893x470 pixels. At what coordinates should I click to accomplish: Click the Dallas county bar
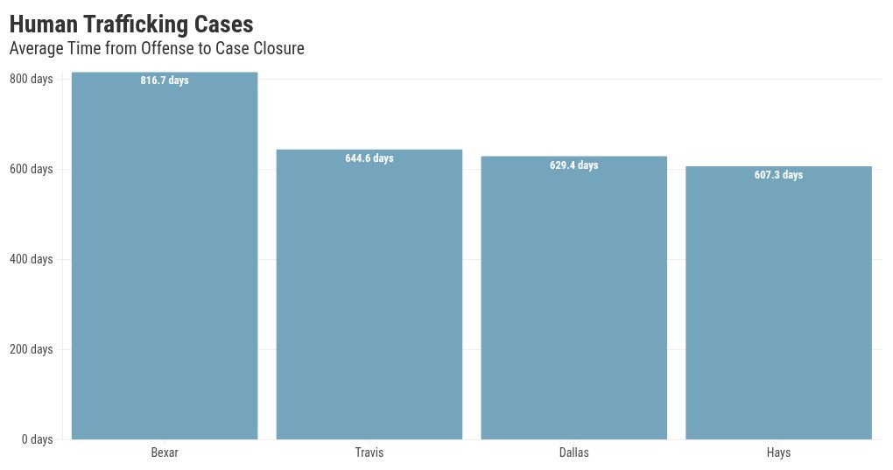[573, 302]
